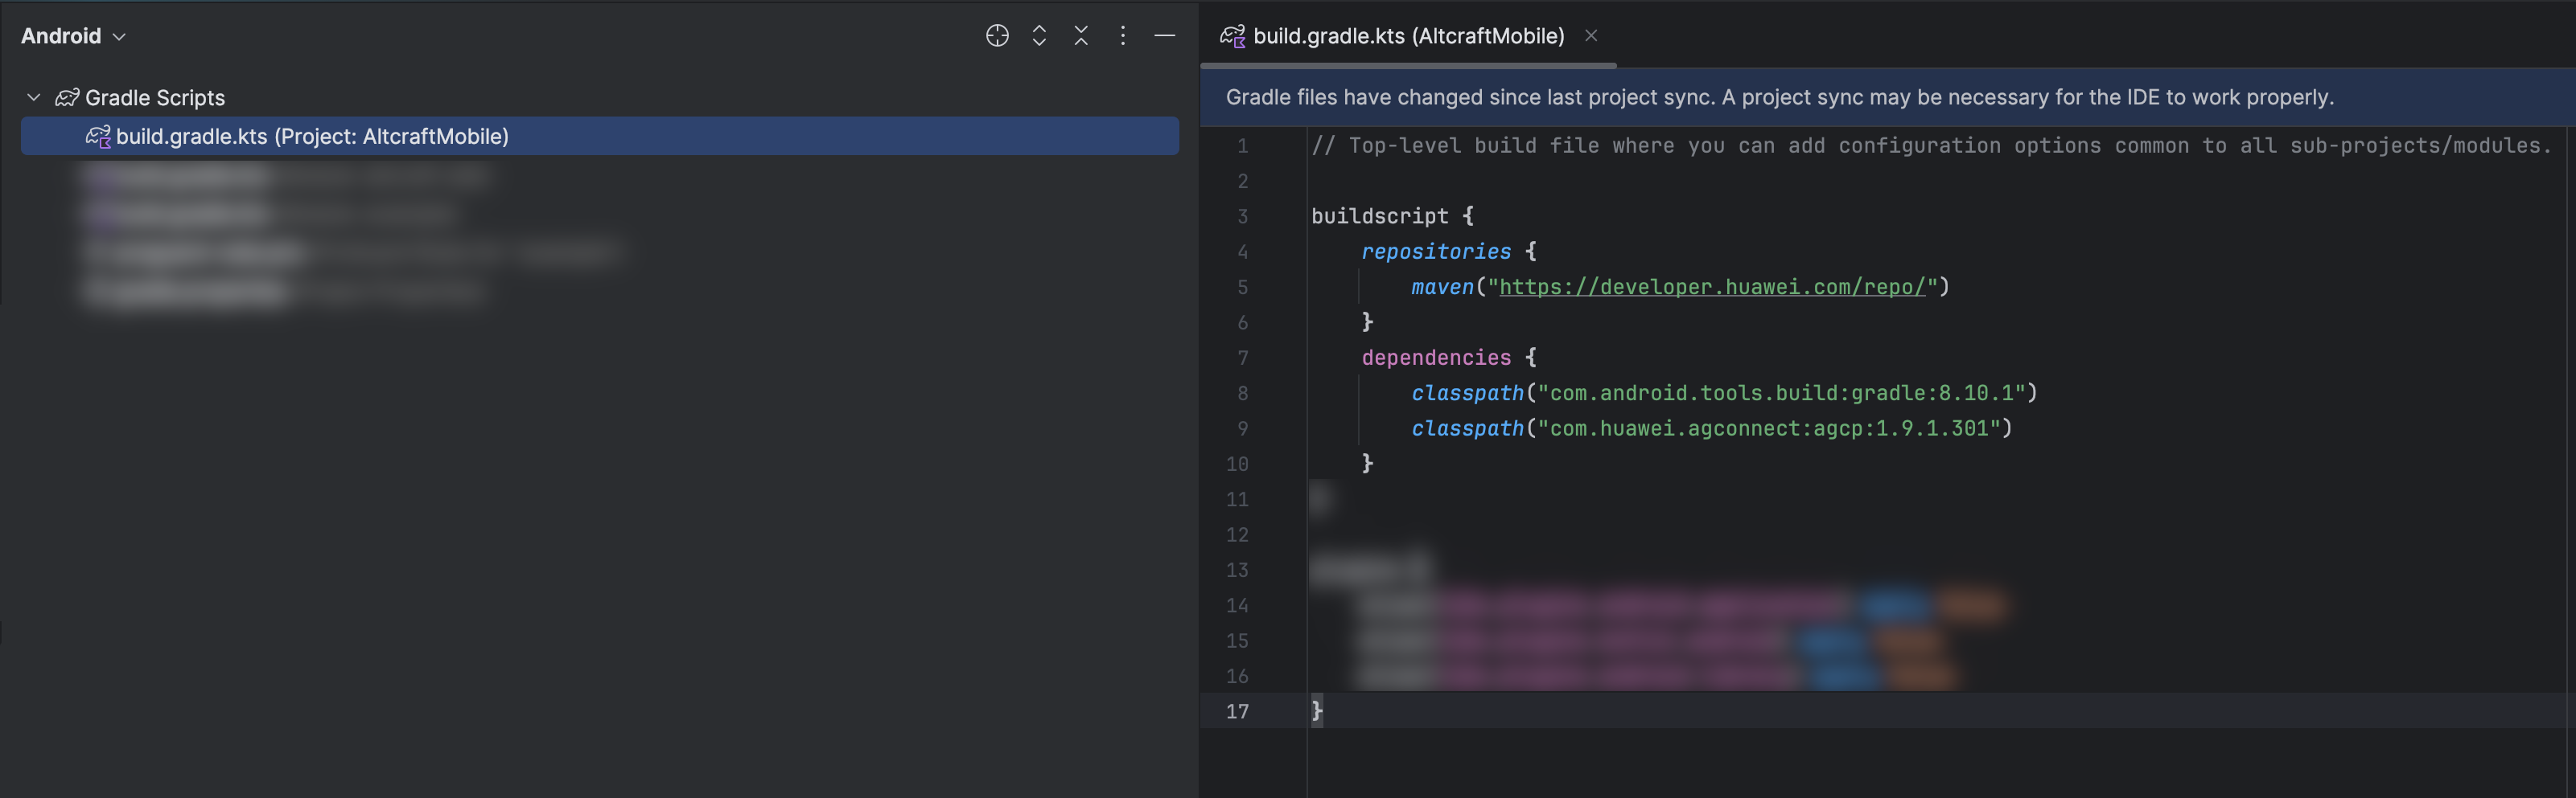Open project panel options three-dot menu

[x=1123, y=36]
